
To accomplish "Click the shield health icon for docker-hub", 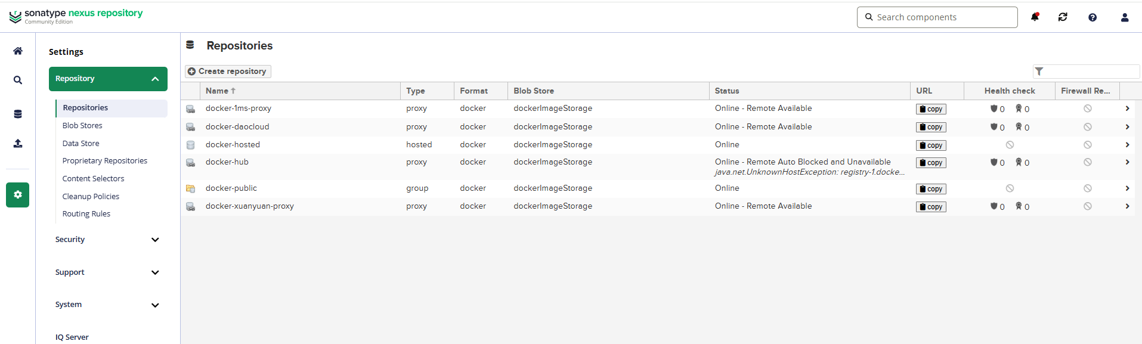I will pos(994,162).
